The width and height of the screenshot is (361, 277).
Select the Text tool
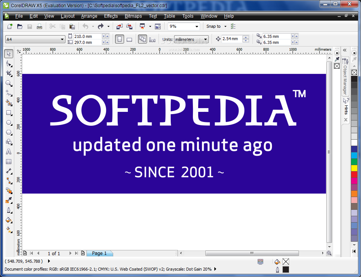[9, 152]
